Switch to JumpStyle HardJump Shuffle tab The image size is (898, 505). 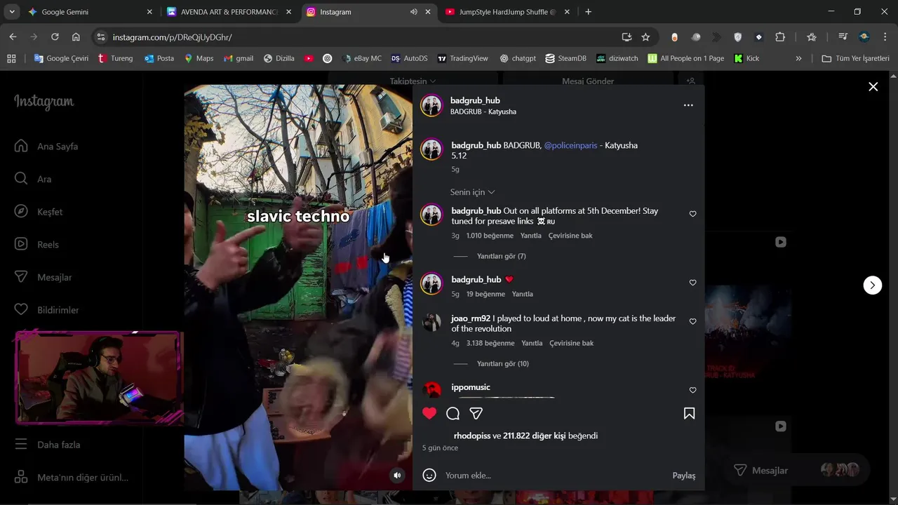click(x=508, y=12)
